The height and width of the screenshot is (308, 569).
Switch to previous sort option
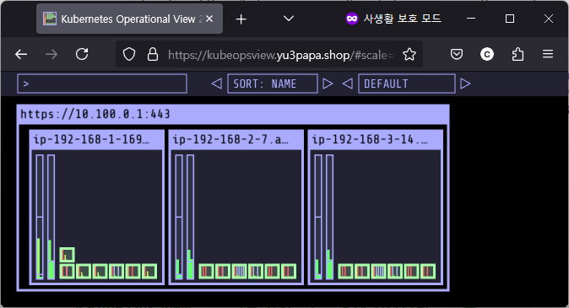click(x=217, y=84)
